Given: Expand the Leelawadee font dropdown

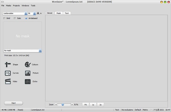Looking at the screenshot, I should (x=26, y=13).
